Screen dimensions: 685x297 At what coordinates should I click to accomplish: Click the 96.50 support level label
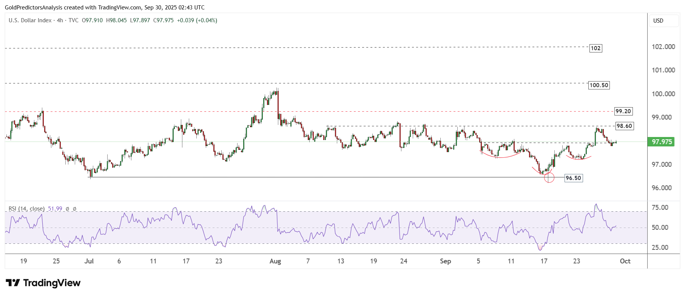[x=573, y=178]
